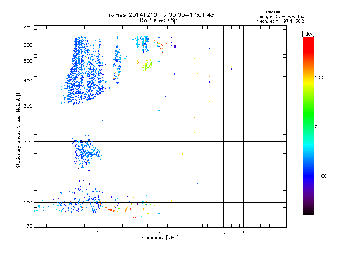Click the y-axis '100' tick label
This screenshot has height=253, width=337.
pyautogui.click(x=28, y=203)
